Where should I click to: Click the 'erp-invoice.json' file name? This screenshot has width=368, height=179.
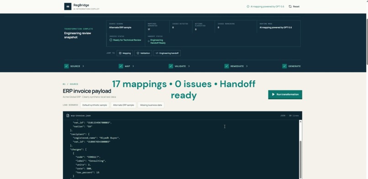tap(81, 116)
